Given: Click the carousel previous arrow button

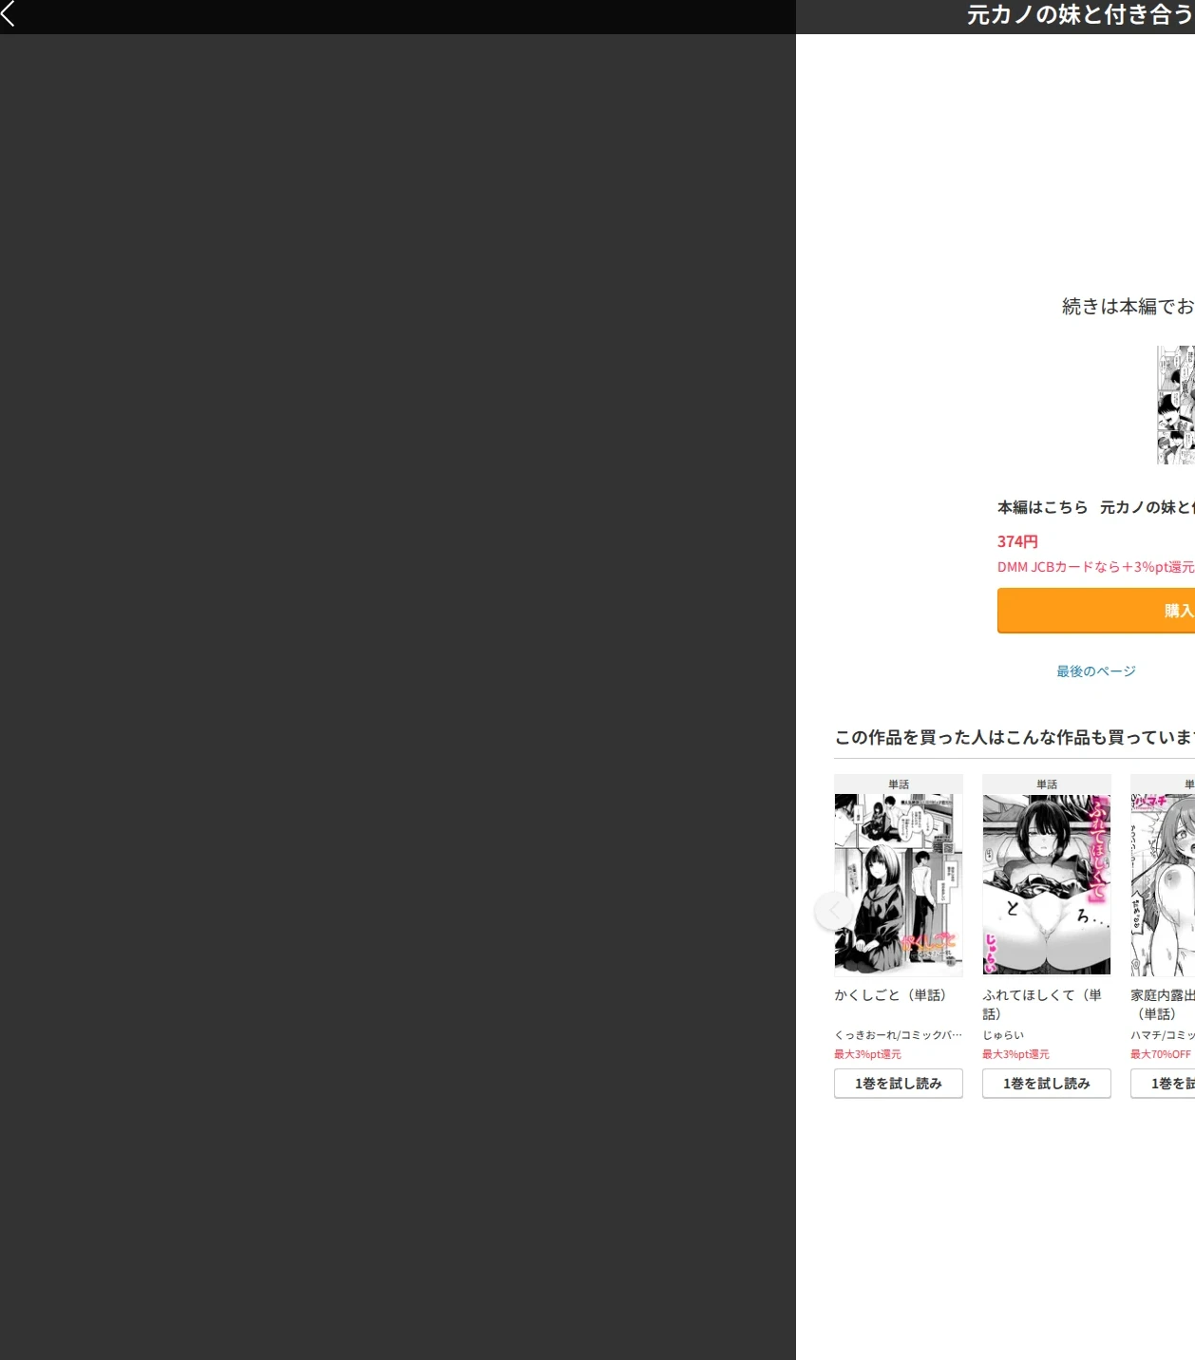Looking at the screenshot, I should (x=833, y=910).
